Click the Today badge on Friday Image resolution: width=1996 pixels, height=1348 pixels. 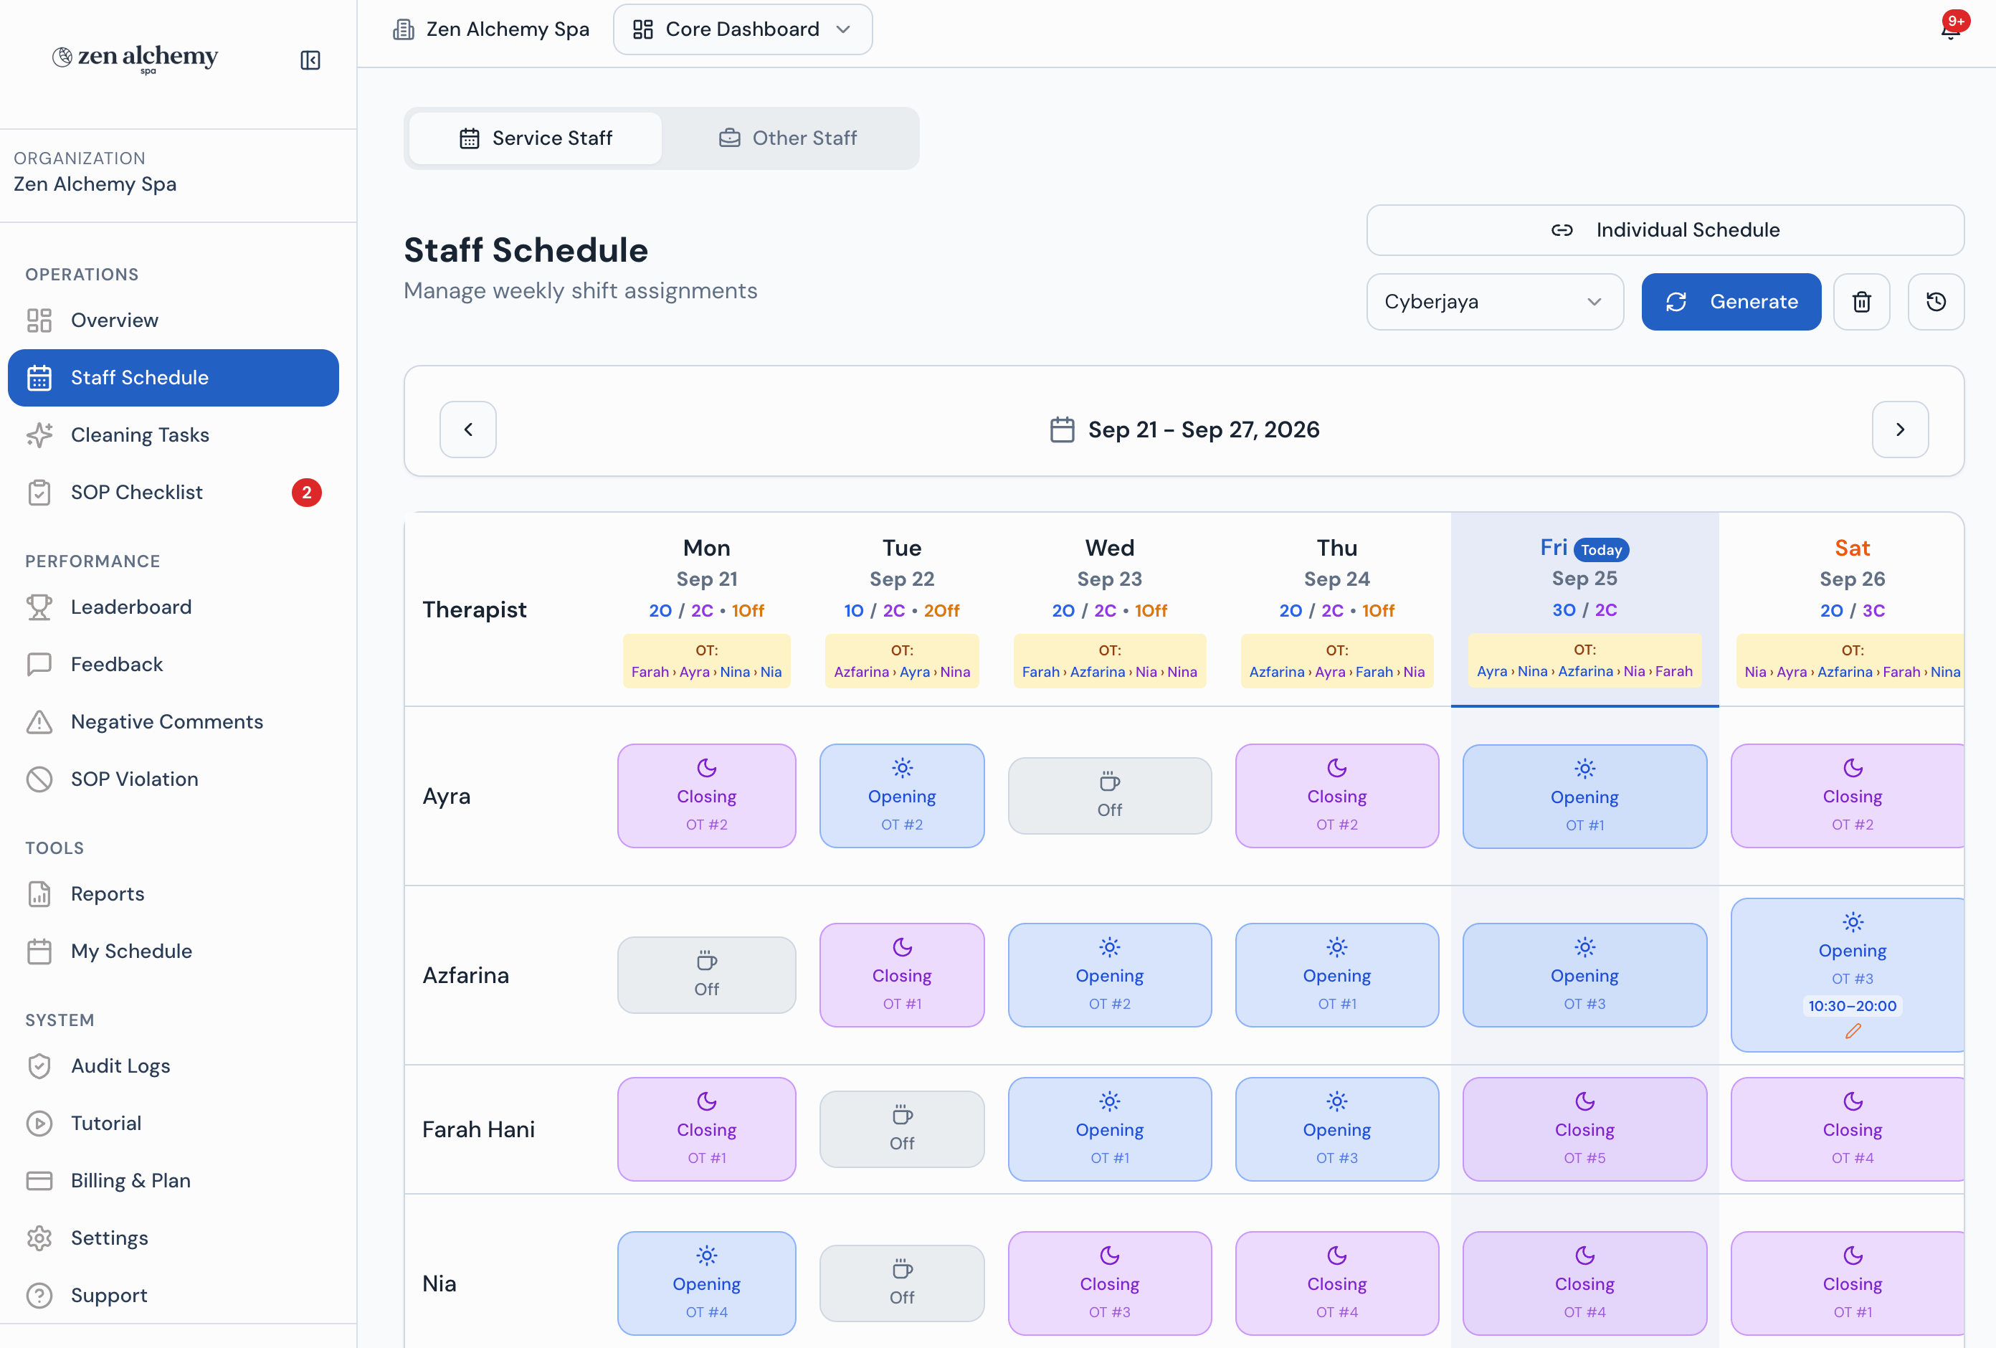1601,550
